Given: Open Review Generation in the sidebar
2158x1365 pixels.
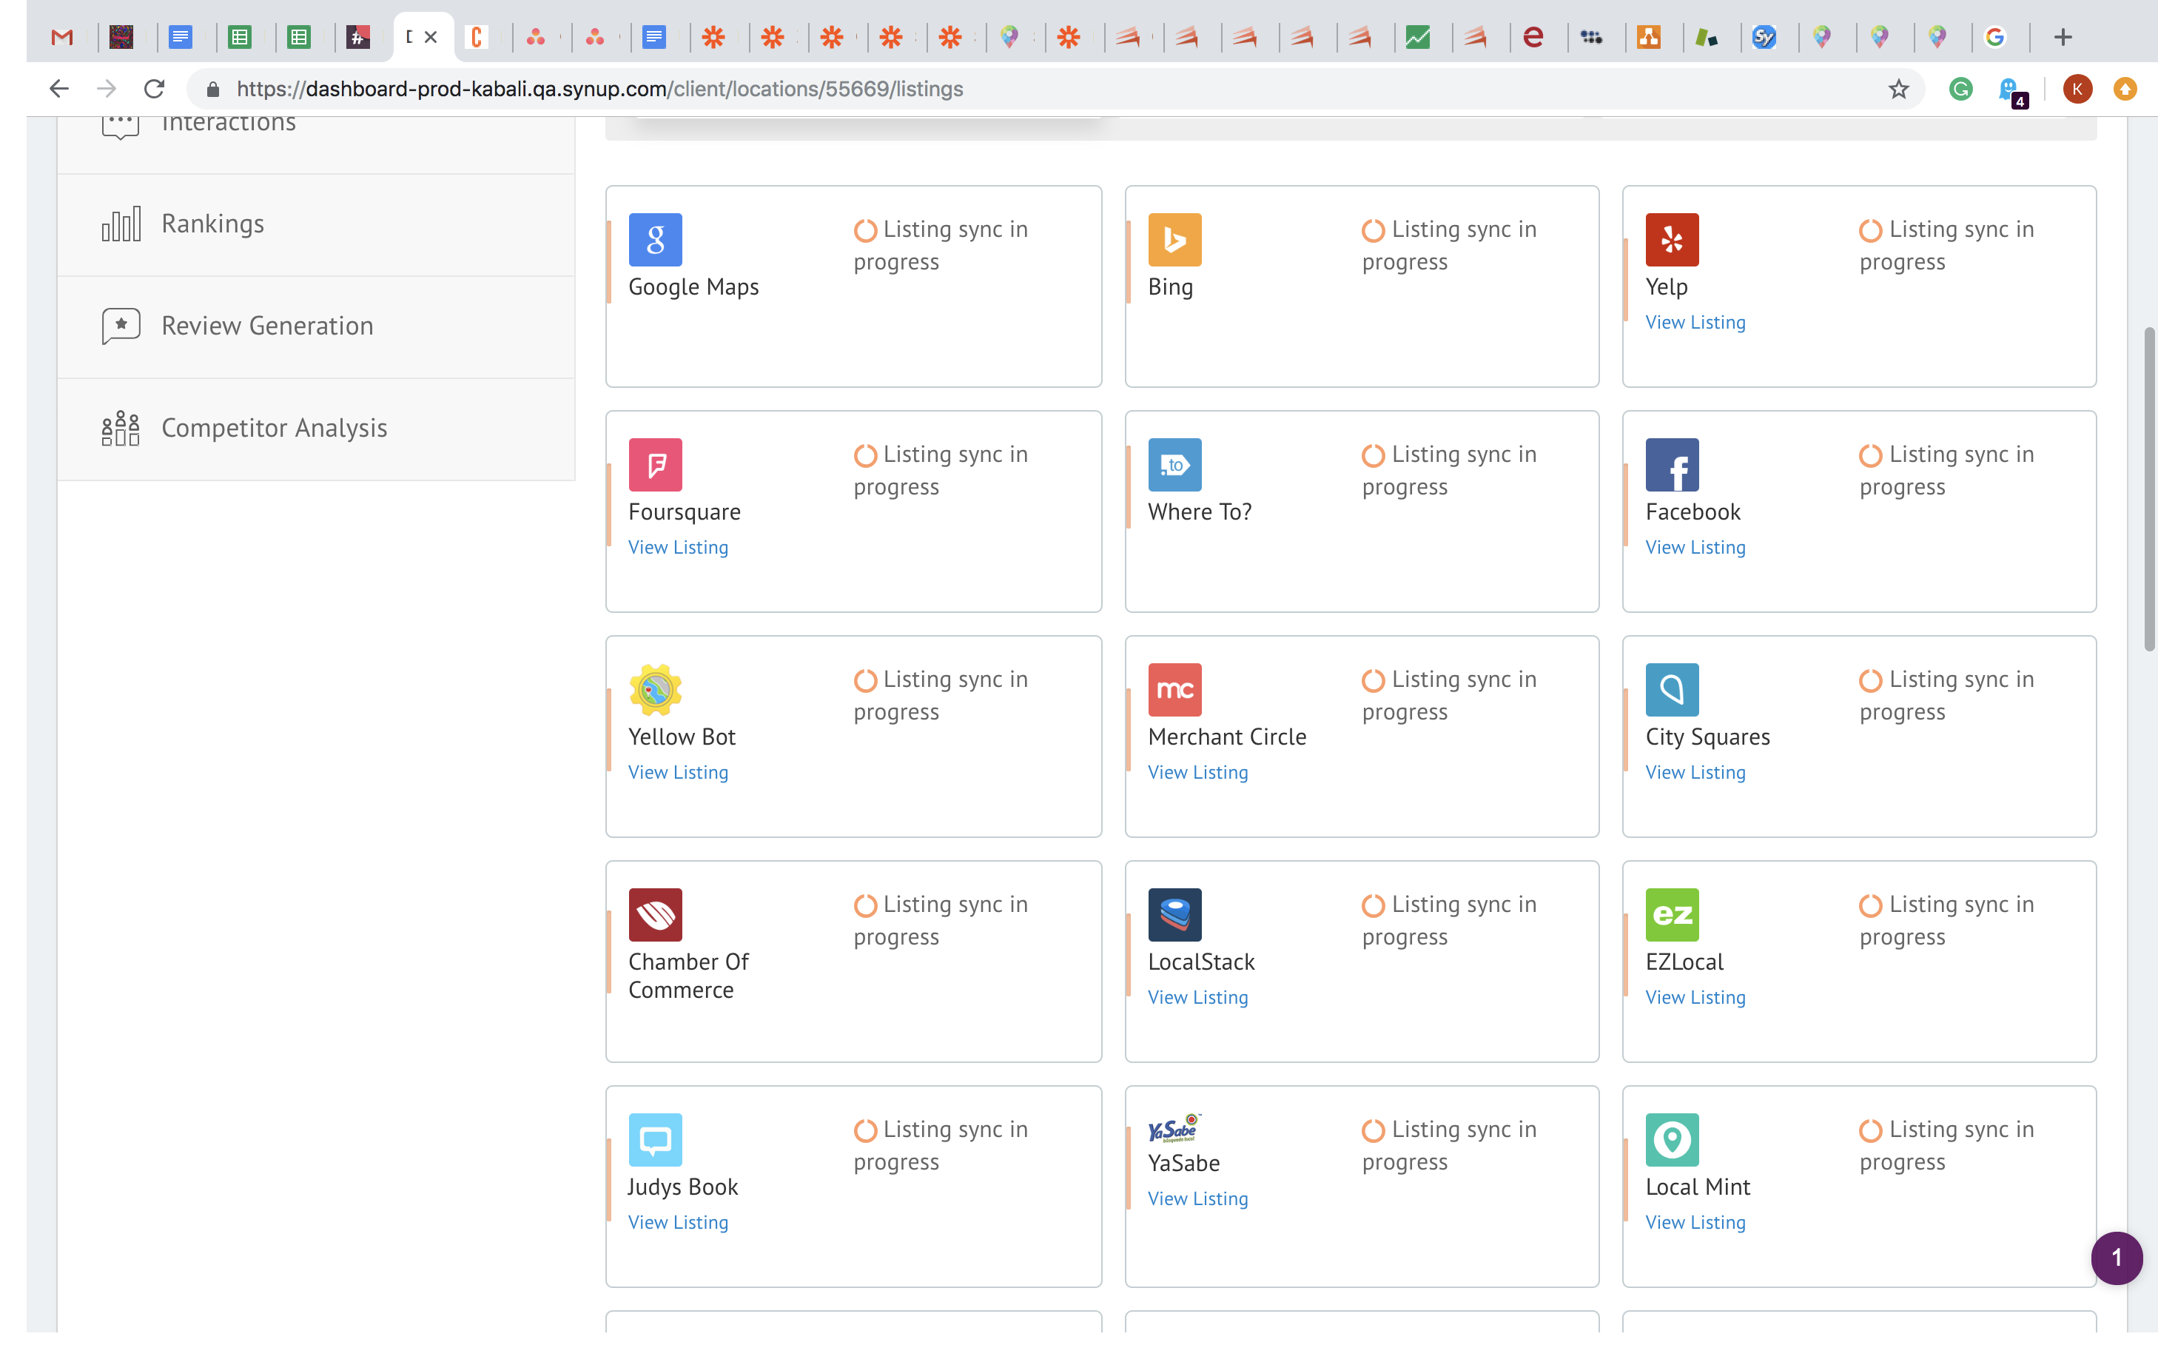Looking at the screenshot, I should pos(315,326).
